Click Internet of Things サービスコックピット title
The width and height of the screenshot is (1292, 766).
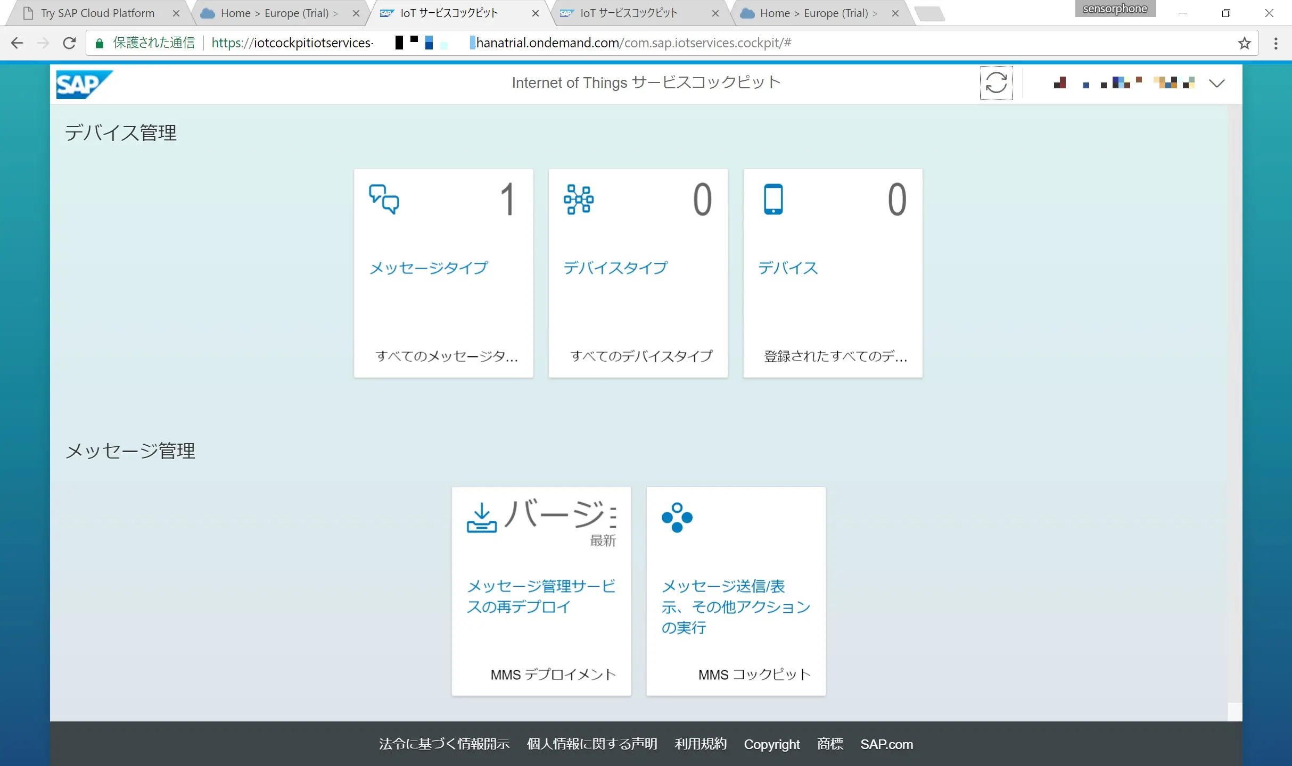tap(646, 82)
